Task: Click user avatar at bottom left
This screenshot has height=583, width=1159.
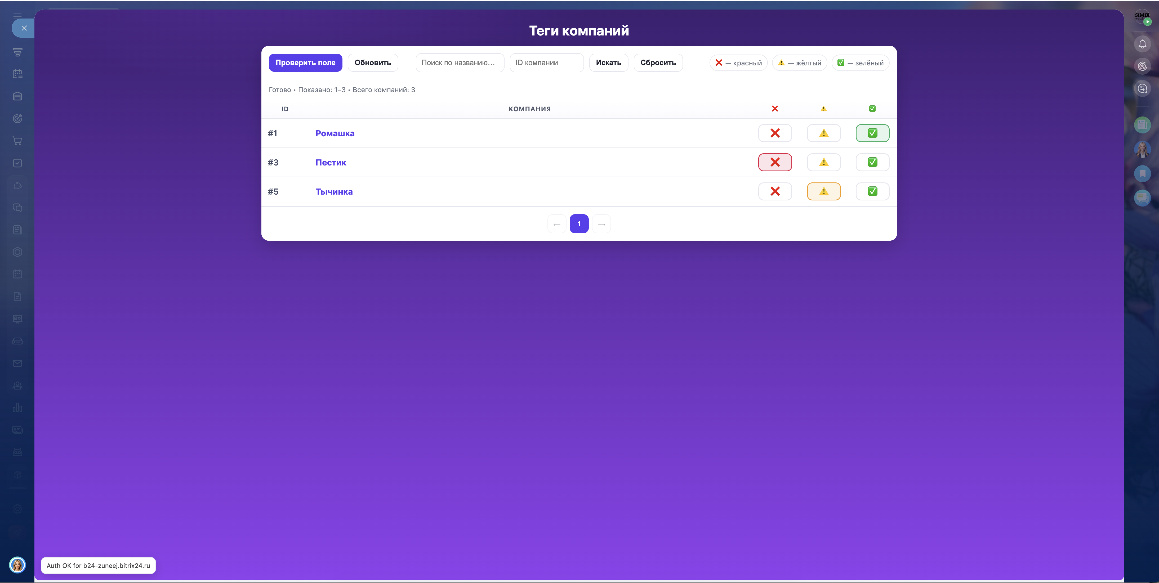Action: click(17, 564)
